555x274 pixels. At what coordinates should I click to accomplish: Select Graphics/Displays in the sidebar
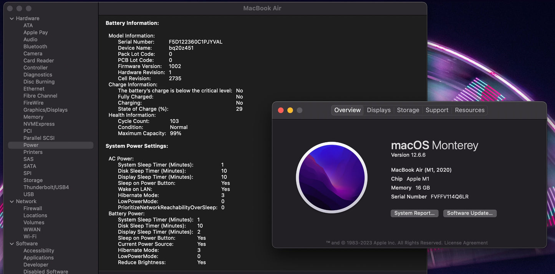[45, 110]
